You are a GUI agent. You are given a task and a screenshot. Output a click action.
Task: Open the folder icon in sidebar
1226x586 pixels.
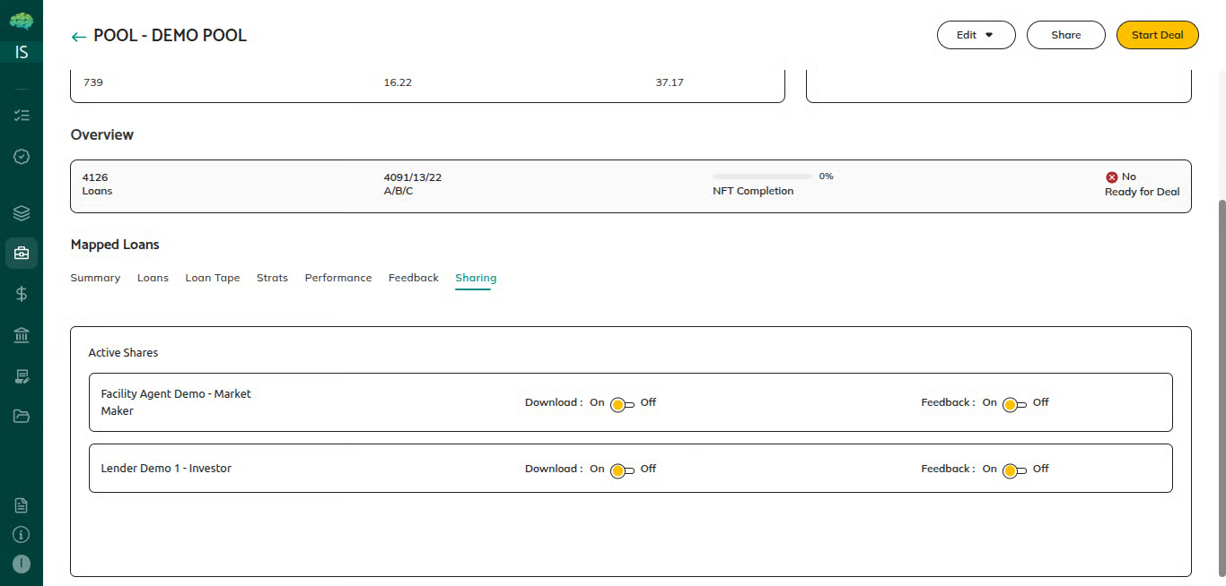click(x=22, y=416)
